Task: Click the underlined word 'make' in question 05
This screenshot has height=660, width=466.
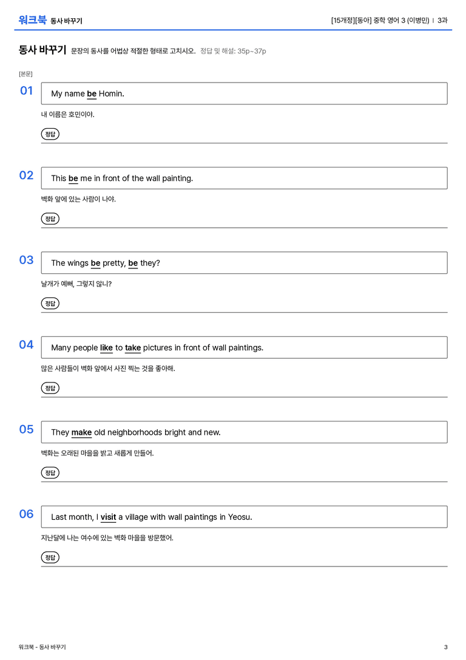Action: pos(81,432)
